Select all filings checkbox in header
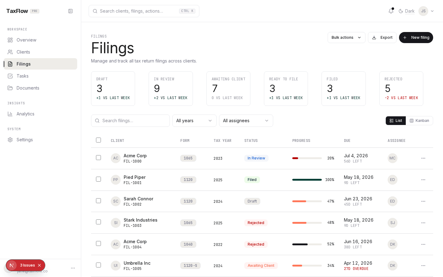The image size is (443, 277). (98, 140)
